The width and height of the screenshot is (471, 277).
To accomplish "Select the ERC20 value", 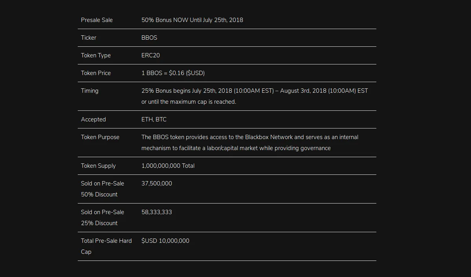I will coord(150,55).
